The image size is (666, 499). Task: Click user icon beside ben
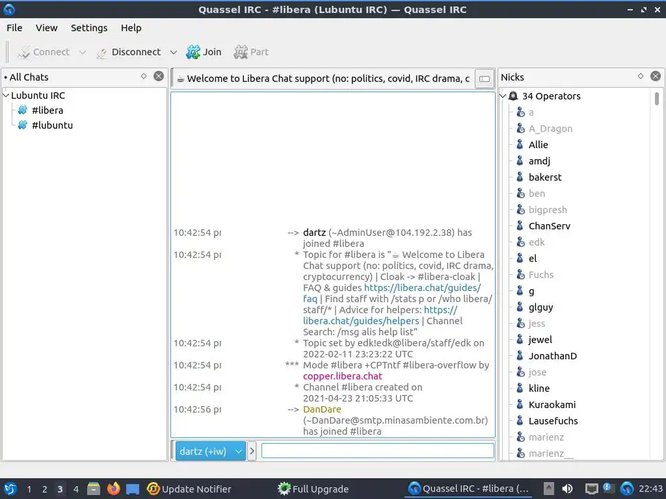pyautogui.click(x=520, y=194)
